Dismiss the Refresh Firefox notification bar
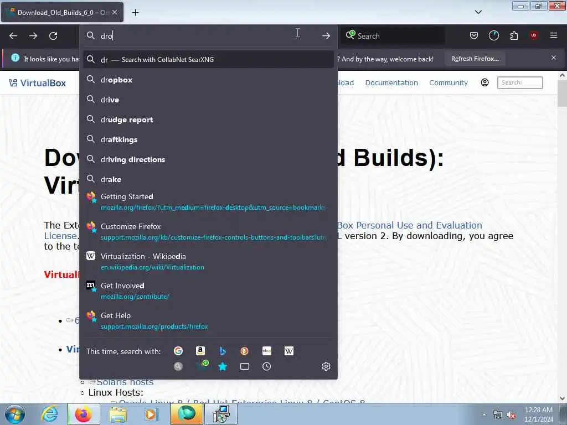This screenshot has height=425, width=567. (x=554, y=58)
